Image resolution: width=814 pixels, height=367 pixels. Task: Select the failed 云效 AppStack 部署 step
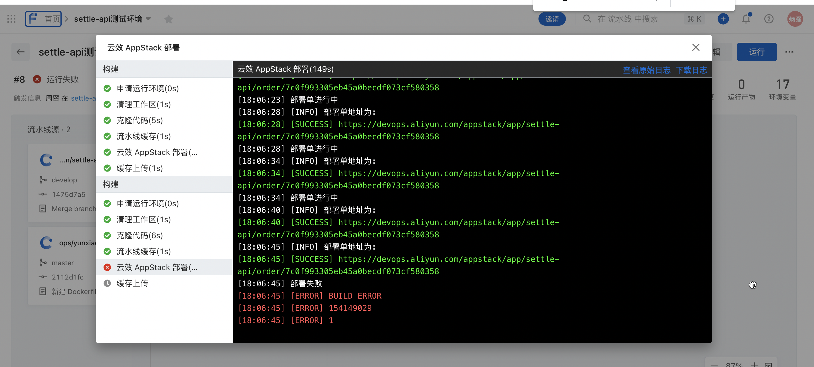click(x=157, y=267)
